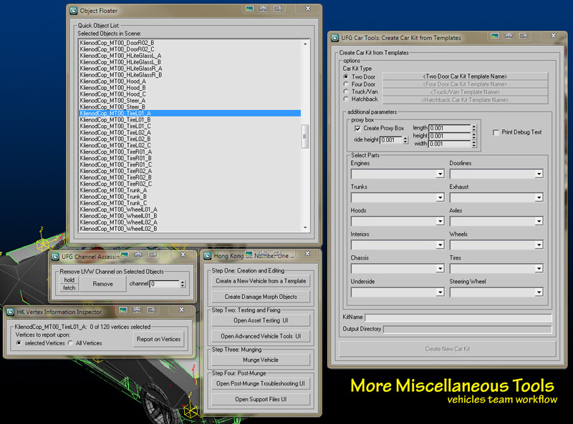This screenshot has height=424, width=573.
Task: Click the landscape picture icon in UFG Car Tools title bar
Action: pyautogui.click(x=495, y=36)
